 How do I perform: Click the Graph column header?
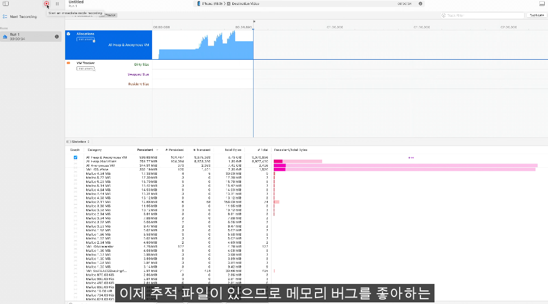pos(75,150)
